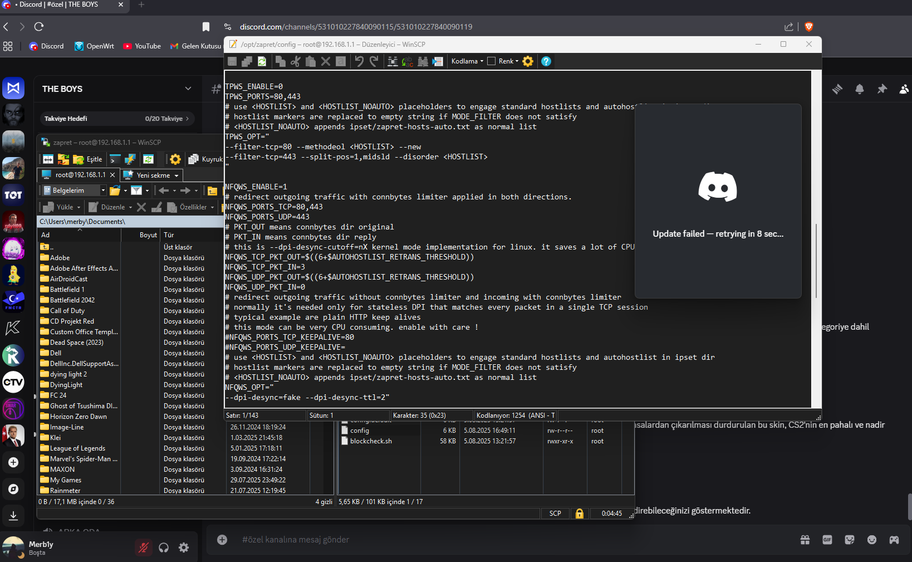Open the Özellikler properties dropdown arrow
Screen dimensions: 912x562
212,207
